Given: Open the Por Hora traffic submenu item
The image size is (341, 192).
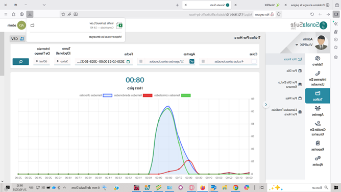Looking at the screenshot, I should (x=293, y=59).
